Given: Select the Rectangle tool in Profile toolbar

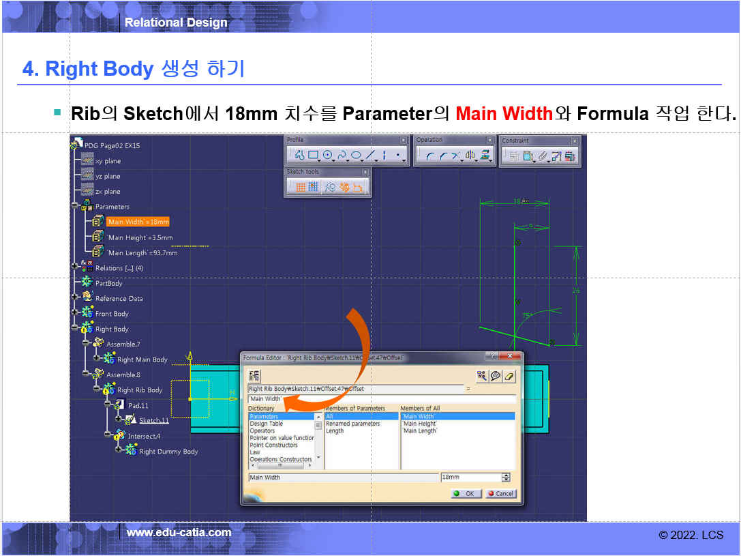Looking at the screenshot, I should click(313, 156).
